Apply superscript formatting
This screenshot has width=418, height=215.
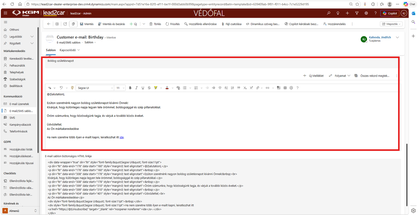[x=251, y=88]
